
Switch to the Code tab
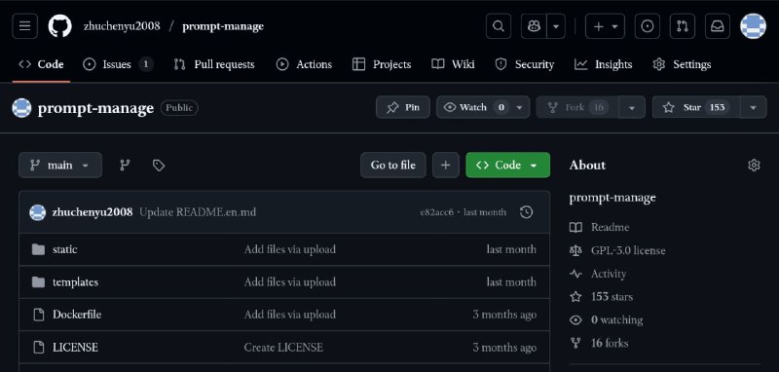41,64
